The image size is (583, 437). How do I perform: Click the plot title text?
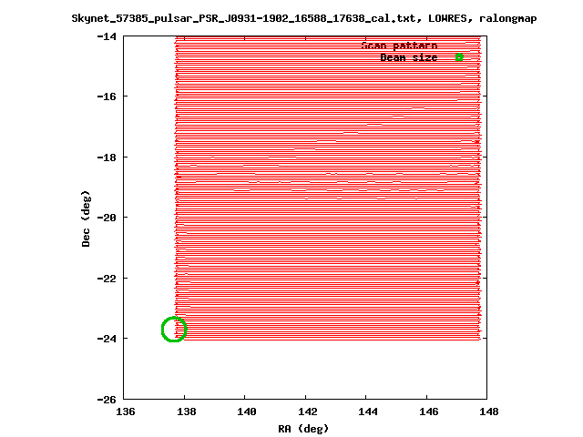[x=304, y=18]
